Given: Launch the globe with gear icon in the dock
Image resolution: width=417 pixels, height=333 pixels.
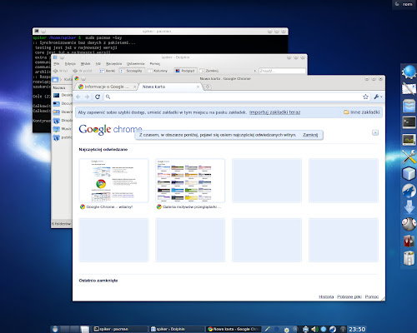Looking at the screenshot, I should click(x=409, y=72).
